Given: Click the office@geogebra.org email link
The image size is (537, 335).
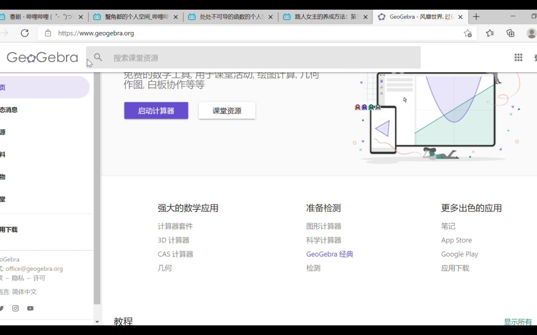Looking at the screenshot, I should [34, 269].
